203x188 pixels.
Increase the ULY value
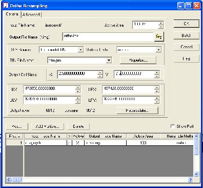pyautogui.click(x=78, y=98)
